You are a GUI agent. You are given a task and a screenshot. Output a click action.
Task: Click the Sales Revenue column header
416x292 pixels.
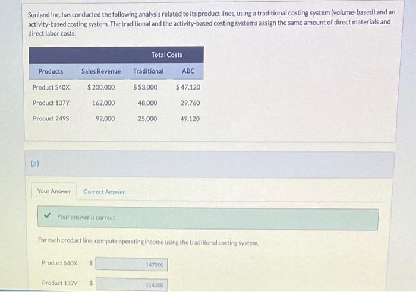(101, 71)
